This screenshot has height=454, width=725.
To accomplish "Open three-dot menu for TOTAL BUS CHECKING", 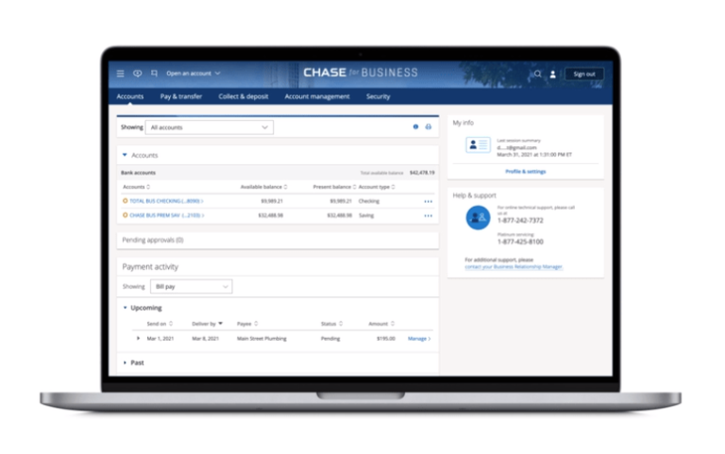I will click(429, 201).
